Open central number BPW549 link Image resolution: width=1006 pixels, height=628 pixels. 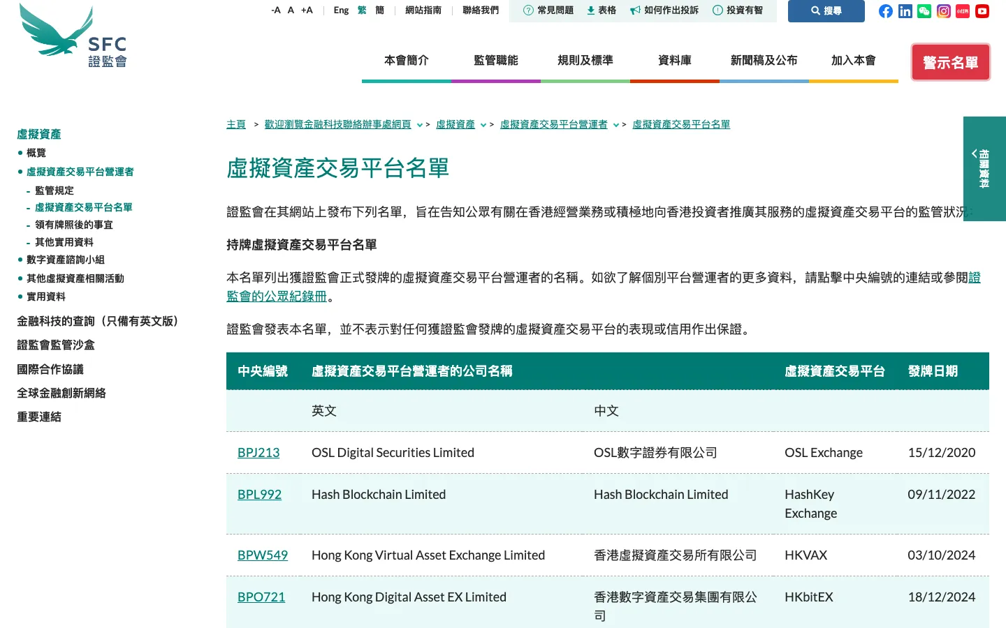coord(263,555)
